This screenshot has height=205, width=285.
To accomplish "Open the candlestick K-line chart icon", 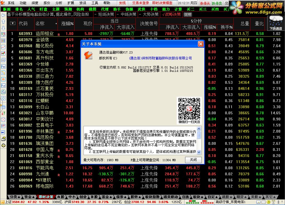I will [x=3, y=53].
